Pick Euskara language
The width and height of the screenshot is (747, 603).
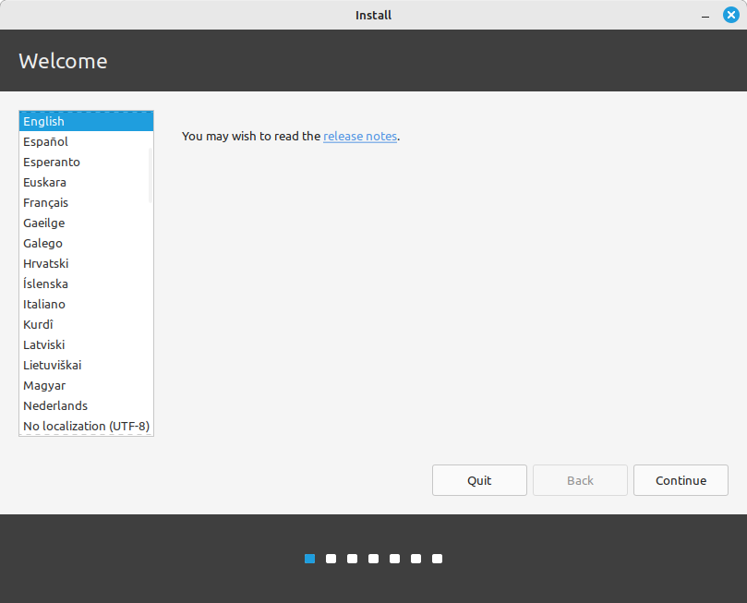pyautogui.click(x=86, y=183)
